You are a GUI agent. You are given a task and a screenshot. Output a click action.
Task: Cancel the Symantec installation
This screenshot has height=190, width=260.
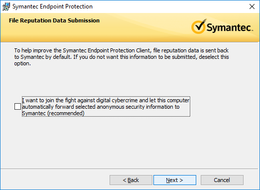pyautogui.click(x=222, y=180)
